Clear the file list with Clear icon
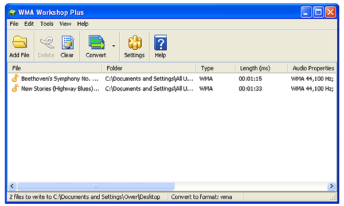Image resolution: width=344 pixels, height=206 pixels. click(x=68, y=42)
